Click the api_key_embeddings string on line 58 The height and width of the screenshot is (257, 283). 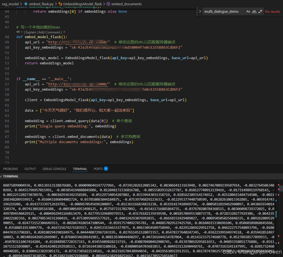[126, 90]
